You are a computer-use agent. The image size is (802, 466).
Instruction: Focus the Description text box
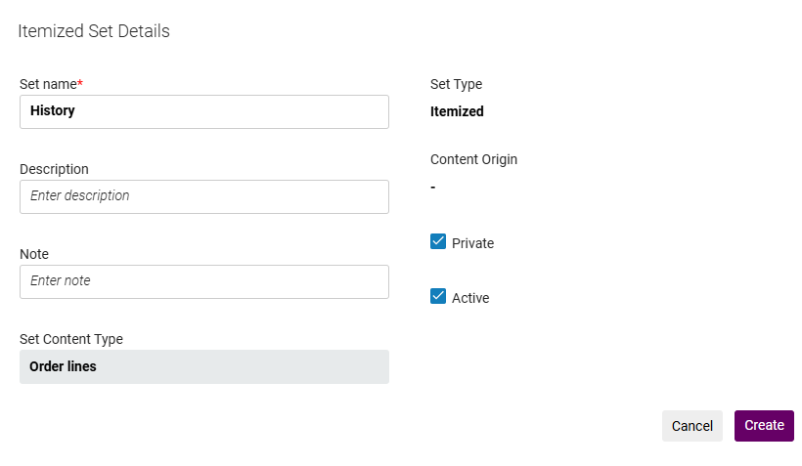pyautogui.click(x=203, y=196)
